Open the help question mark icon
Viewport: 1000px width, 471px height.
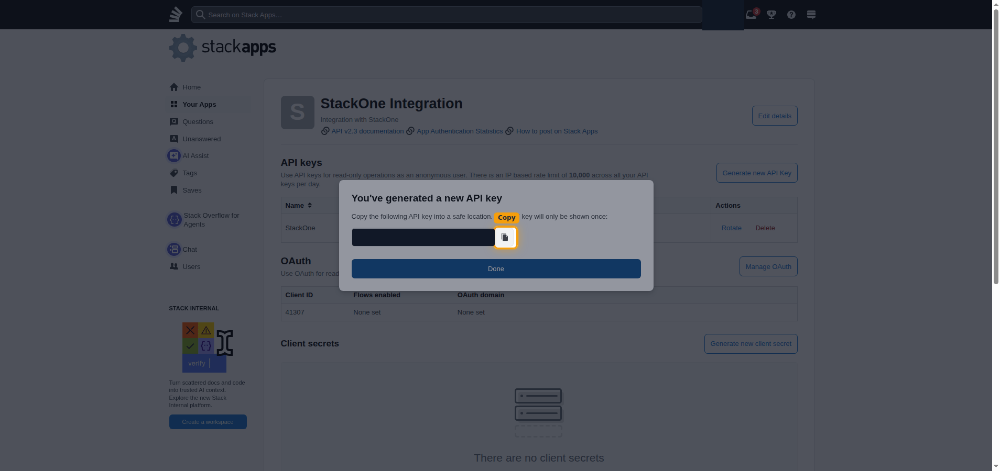tap(791, 15)
